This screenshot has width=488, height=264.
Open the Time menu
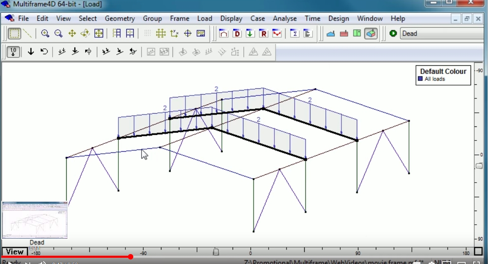[x=313, y=19]
